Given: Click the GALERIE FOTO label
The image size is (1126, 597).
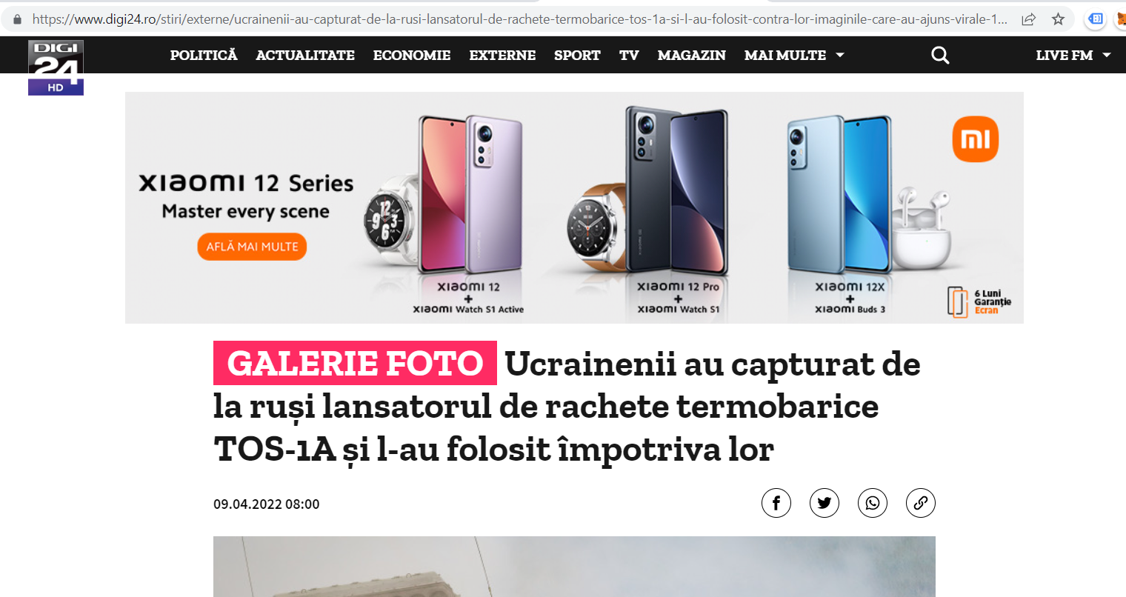Looking at the screenshot, I should pyautogui.click(x=355, y=363).
